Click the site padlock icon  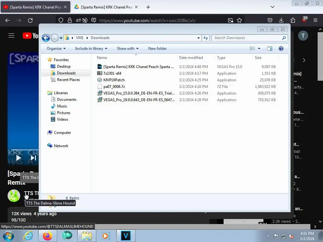[x=70, y=20]
